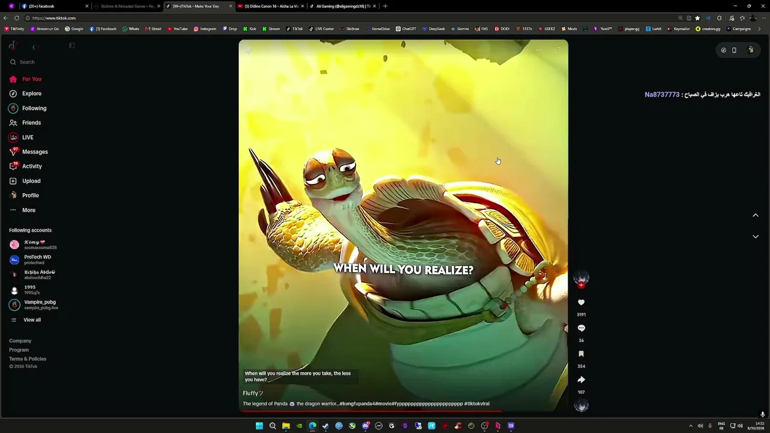Click the For You home icon
The image size is (770, 433).
(13, 79)
